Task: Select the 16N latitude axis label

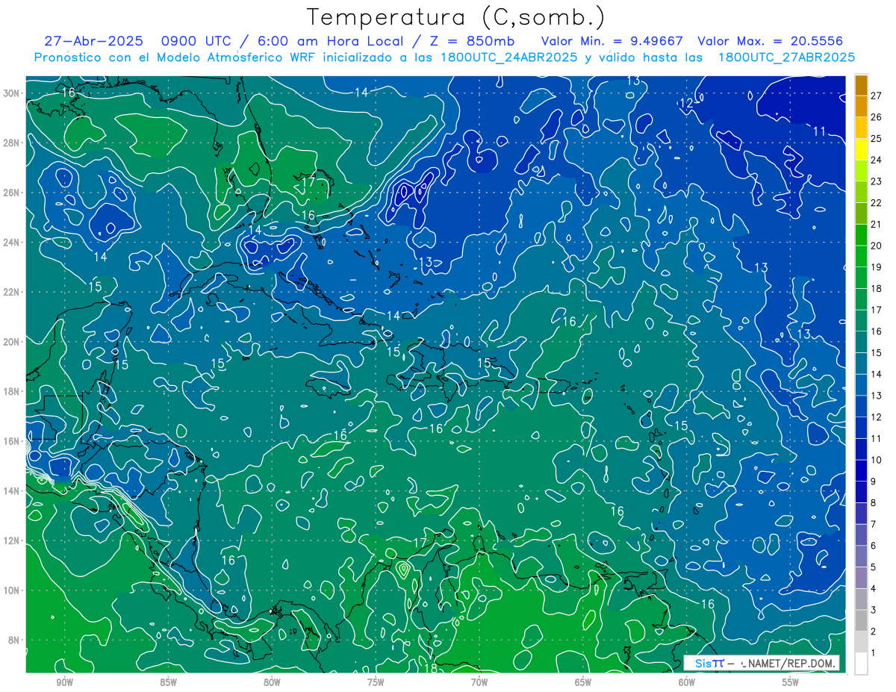Action: (13, 441)
